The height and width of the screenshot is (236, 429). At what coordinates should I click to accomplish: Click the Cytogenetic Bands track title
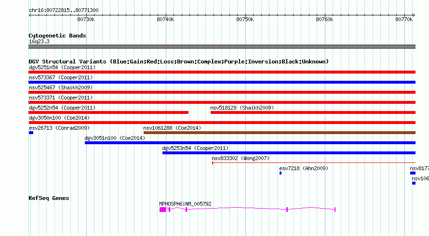point(57,36)
